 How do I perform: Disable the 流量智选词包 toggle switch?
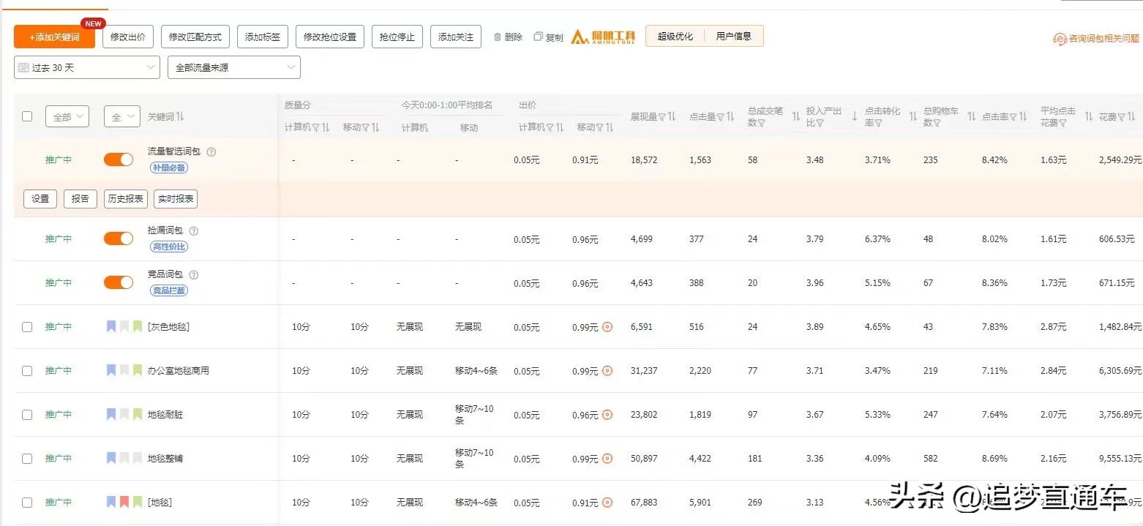click(x=118, y=159)
